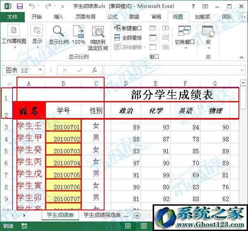Screen dimensions: 248x231
Task: Set zoom to 100% icon
Action: pyautogui.click(x=79, y=35)
